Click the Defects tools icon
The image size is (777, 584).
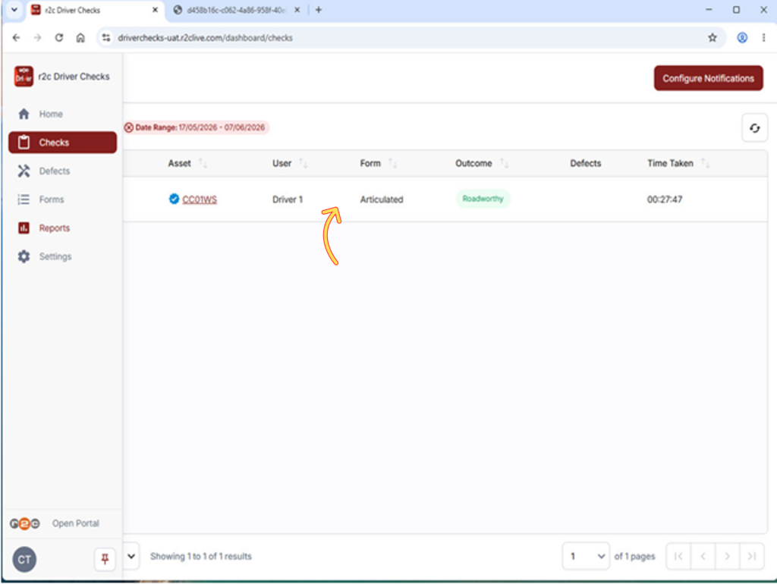24,171
